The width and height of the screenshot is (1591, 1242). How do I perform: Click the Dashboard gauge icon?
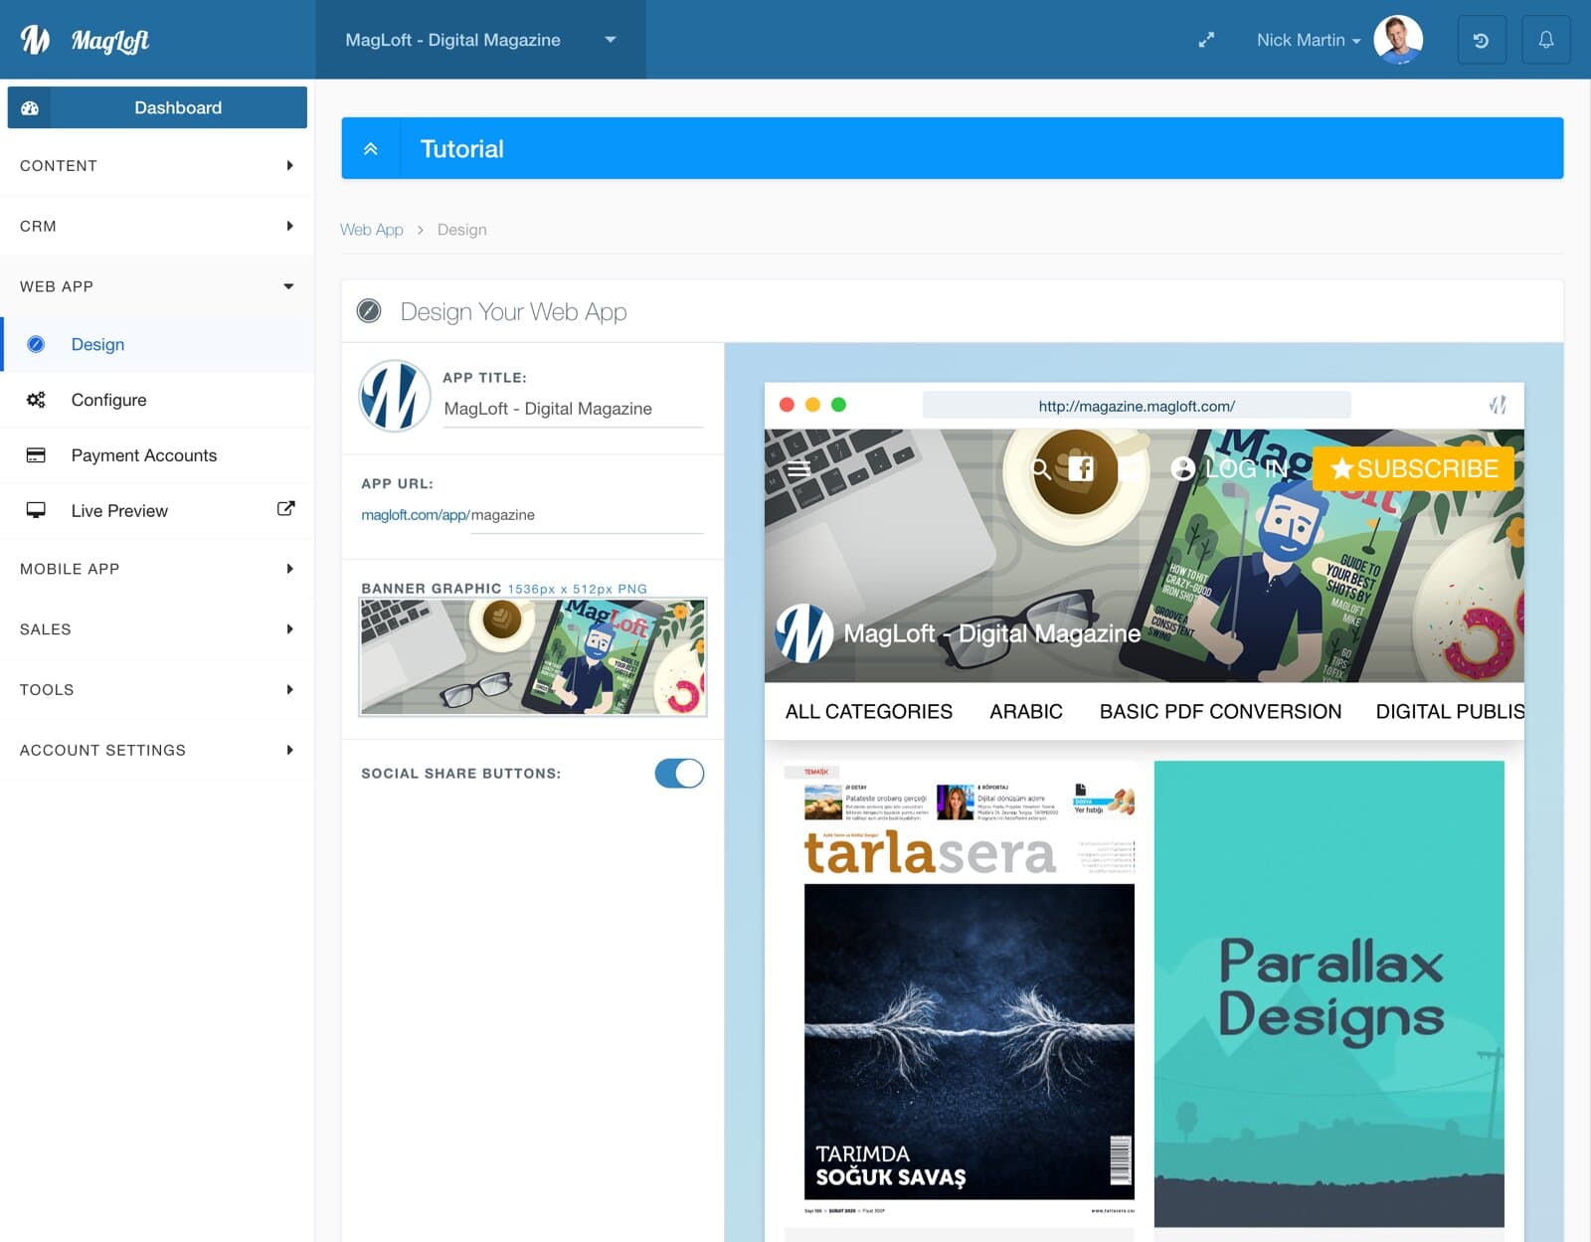30,107
